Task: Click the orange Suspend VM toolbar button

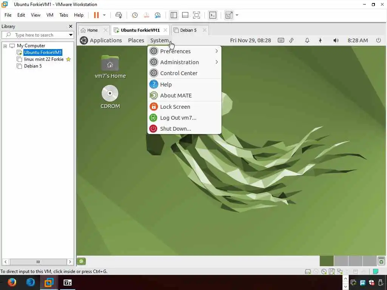Action: coord(96,15)
